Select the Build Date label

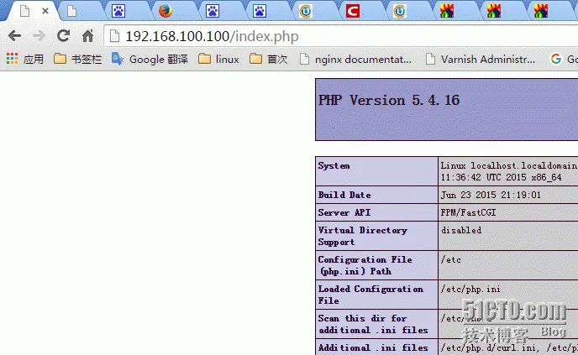344,195
